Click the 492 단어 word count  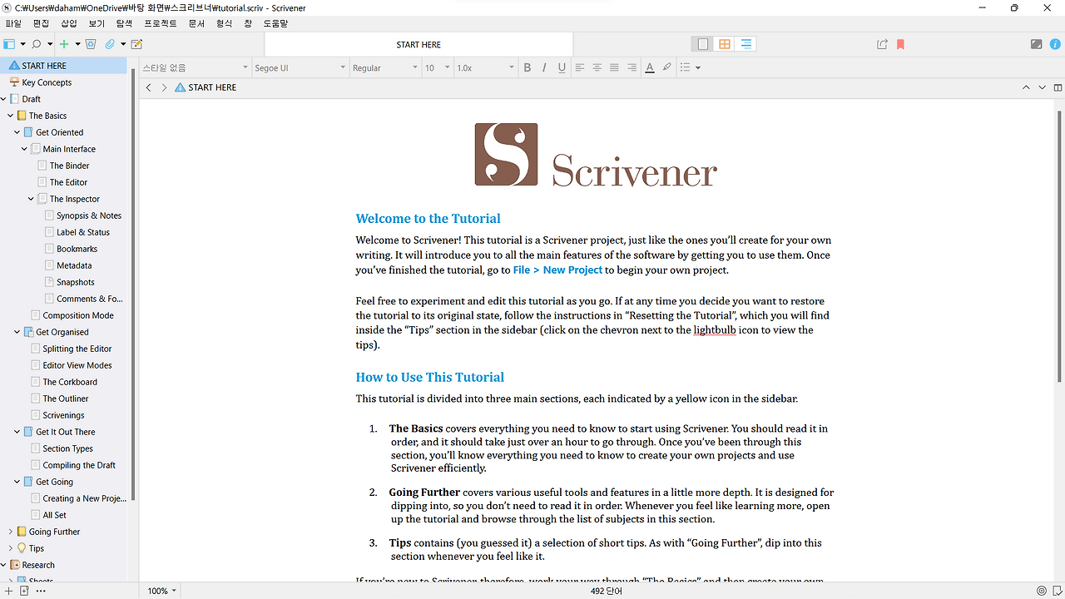607,592
